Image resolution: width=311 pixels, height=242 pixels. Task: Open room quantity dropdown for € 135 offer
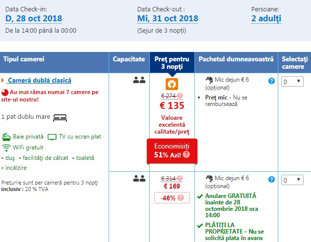click(292, 81)
